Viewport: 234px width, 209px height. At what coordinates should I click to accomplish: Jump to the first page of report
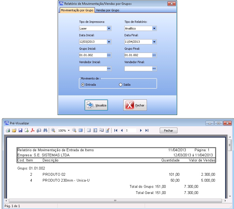(116, 131)
